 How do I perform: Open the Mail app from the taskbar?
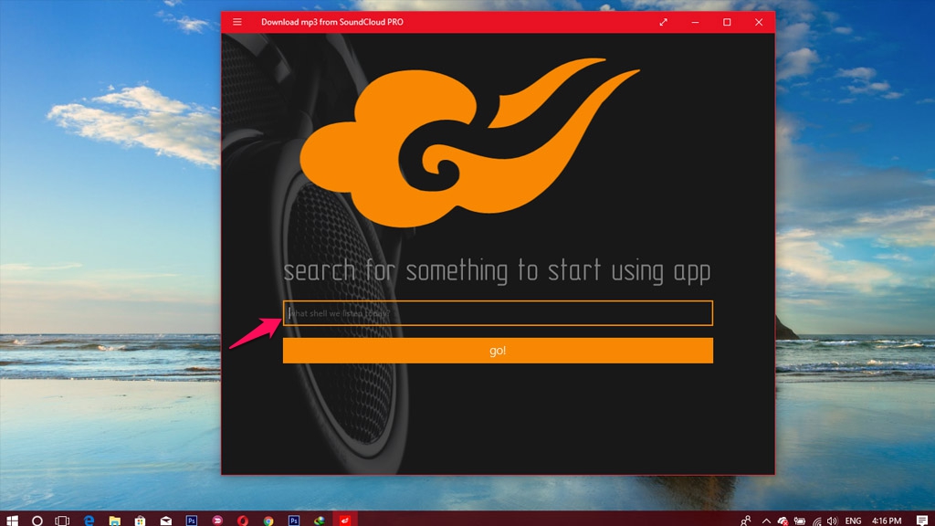click(166, 521)
